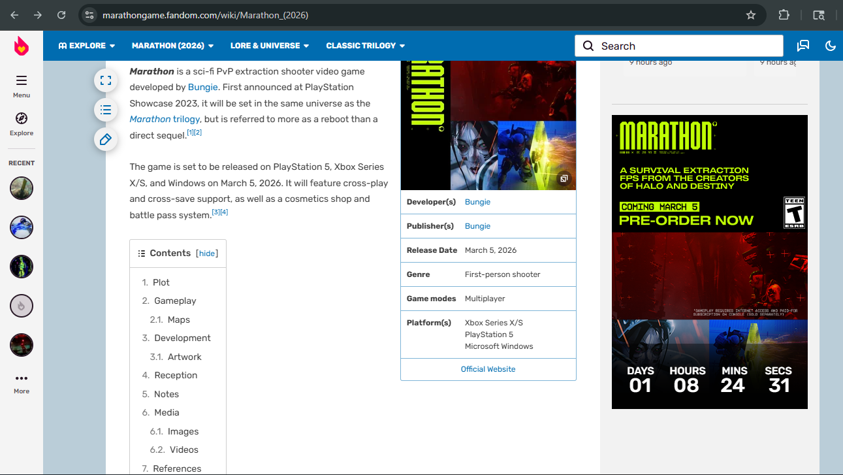Expand the Classic Trilogy dropdown

pos(365,46)
